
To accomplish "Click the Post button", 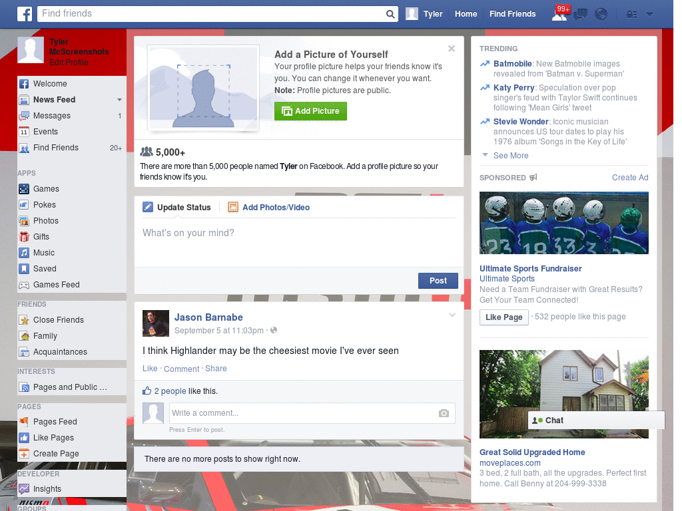I will 438,281.
